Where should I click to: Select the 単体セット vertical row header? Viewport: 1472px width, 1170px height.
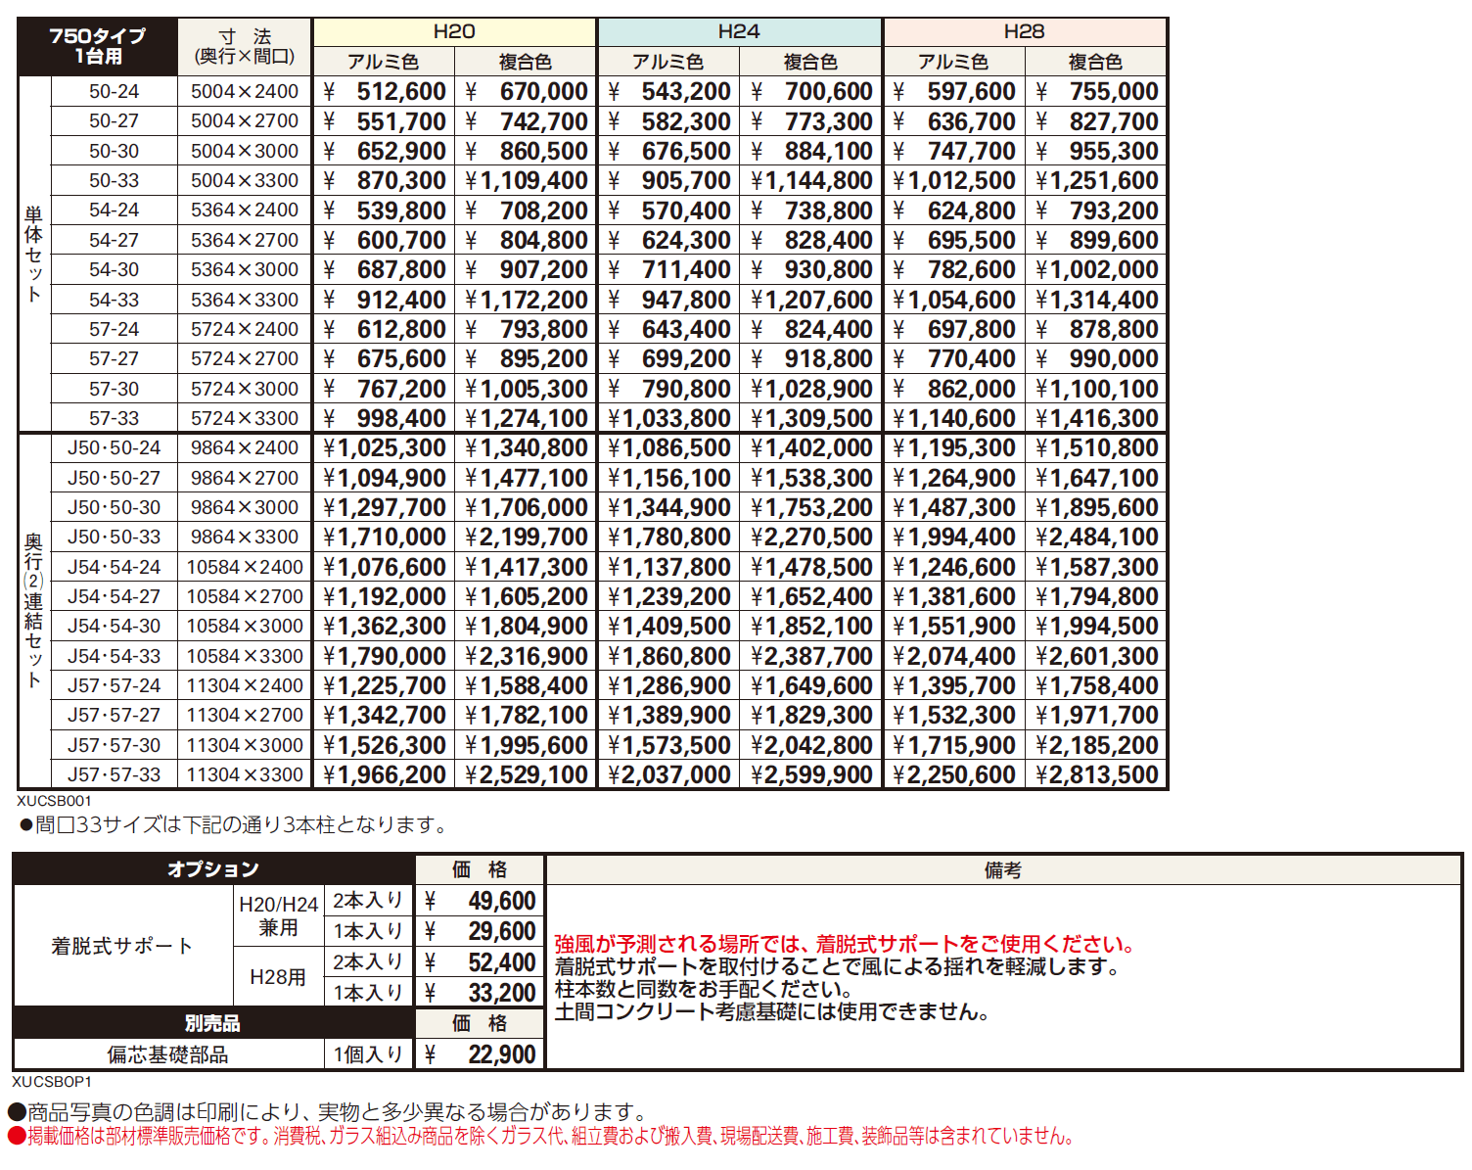(x=33, y=254)
